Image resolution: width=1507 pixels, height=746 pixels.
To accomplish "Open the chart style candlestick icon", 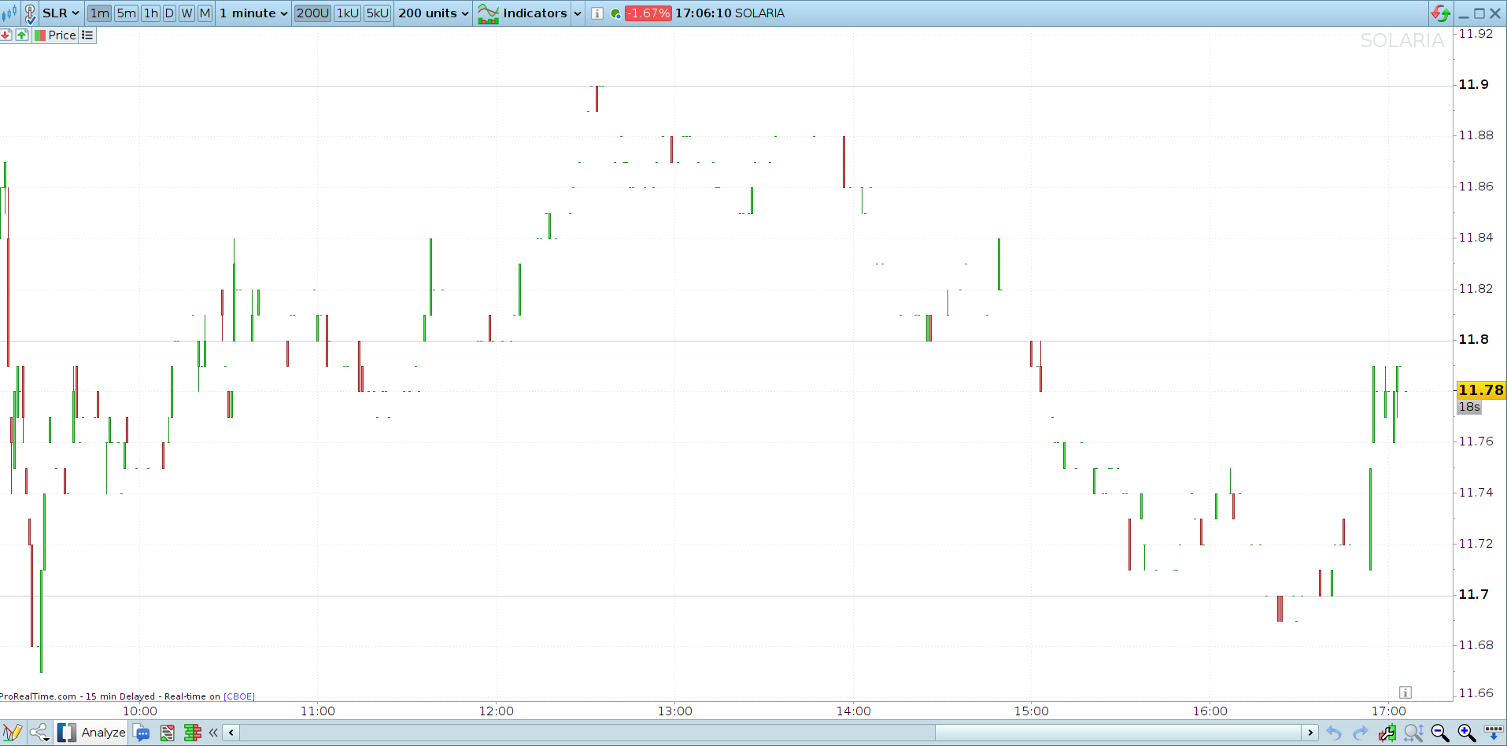I will point(9,13).
